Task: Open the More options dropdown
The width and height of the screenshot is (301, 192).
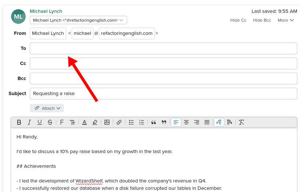Action: [x=286, y=20]
